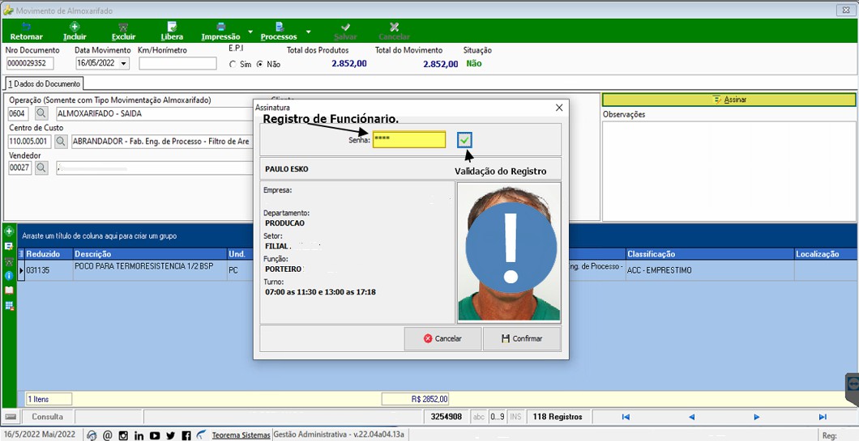Viewport: 859px width, 441px height.
Task: Click the support headset icon in status bar
Action: click(x=92, y=435)
